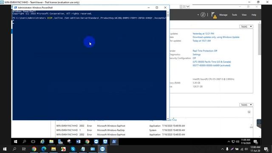Open File Explorer from local taskbar
Viewport: 272px width, 153px height.
click(x=54, y=149)
